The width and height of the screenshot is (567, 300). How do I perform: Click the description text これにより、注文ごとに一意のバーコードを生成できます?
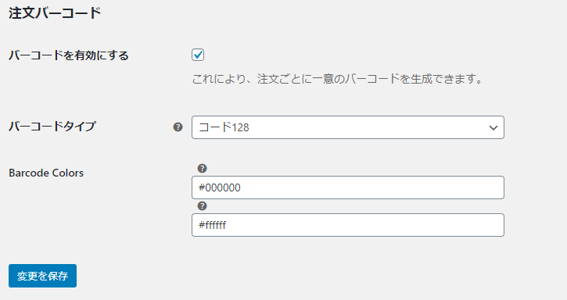pyautogui.click(x=337, y=79)
